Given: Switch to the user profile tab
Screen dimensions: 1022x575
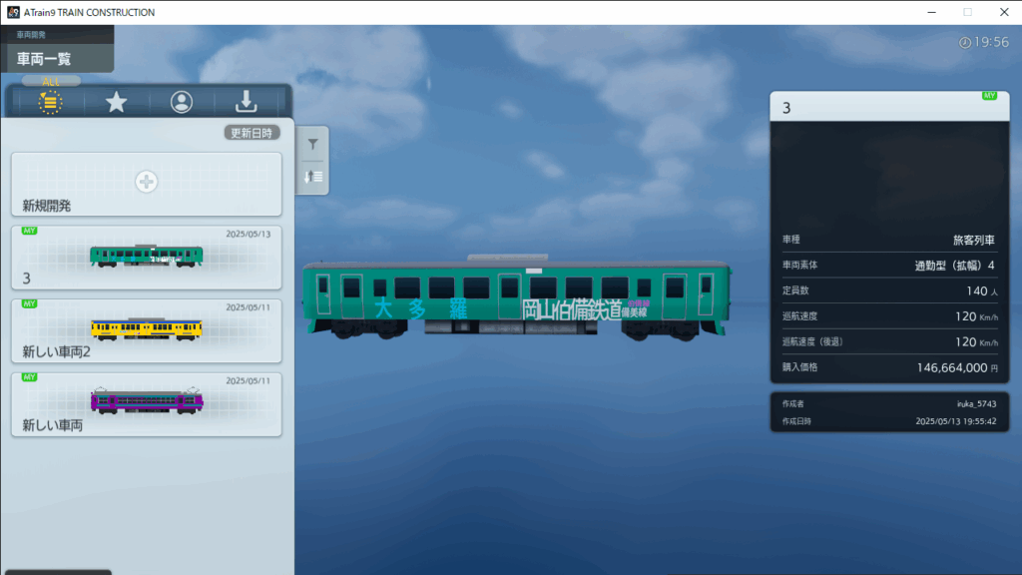Looking at the screenshot, I should pos(182,102).
